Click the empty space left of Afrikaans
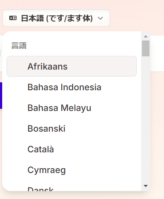 [x=17, y=66]
